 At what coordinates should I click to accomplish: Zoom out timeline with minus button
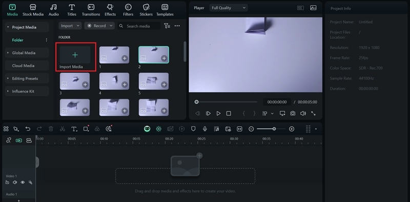pyautogui.click(x=251, y=129)
